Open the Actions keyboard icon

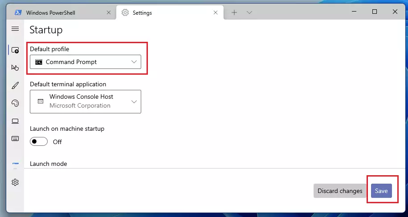pyautogui.click(x=15, y=139)
